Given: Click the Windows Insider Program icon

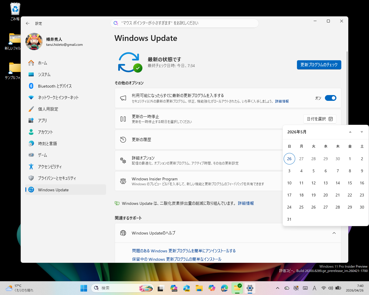Looking at the screenshot, I should (123, 181).
